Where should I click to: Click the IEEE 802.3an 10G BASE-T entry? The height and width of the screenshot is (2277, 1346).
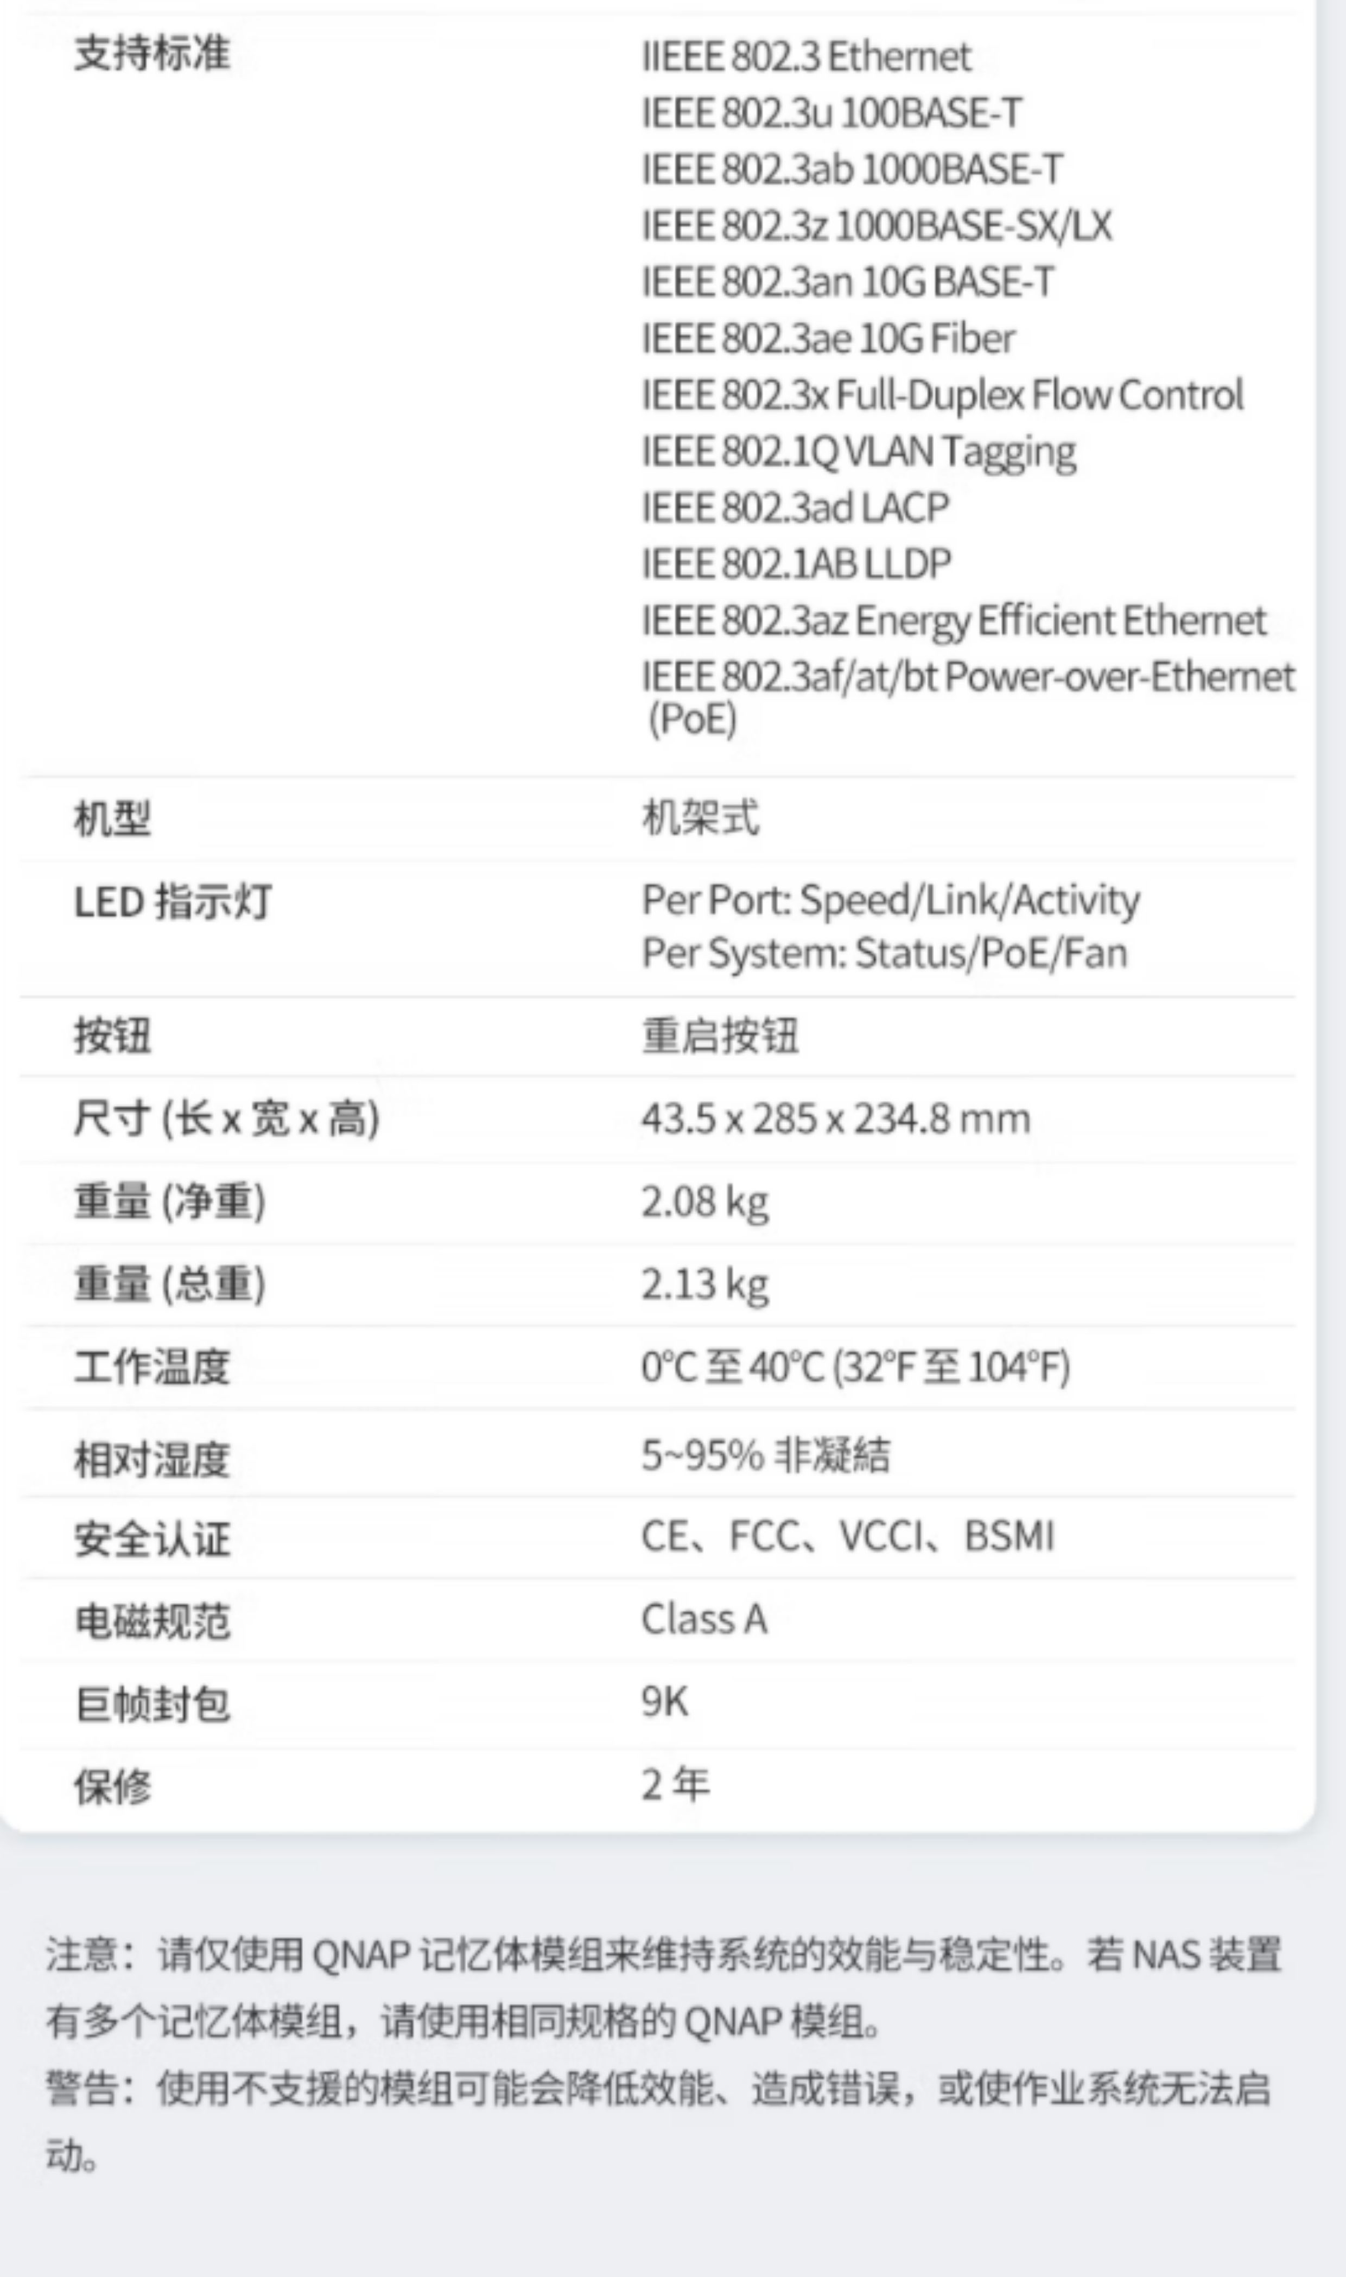pyautogui.click(x=847, y=282)
